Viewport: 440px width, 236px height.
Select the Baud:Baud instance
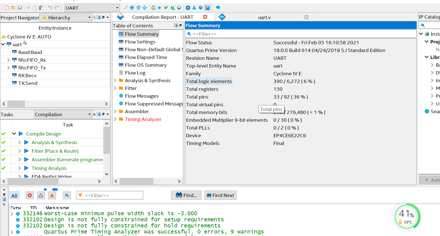tap(30, 52)
